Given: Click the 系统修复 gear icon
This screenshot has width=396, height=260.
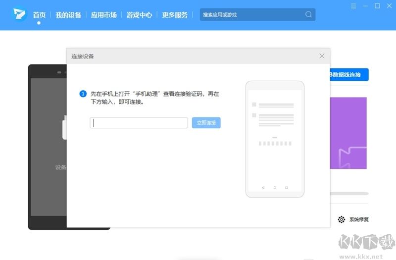Looking at the screenshot, I should (x=342, y=219).
